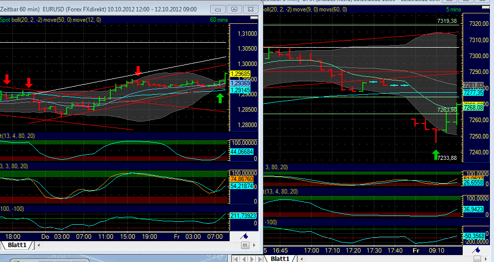
Task: Click the green buy arrow on DAX chart
Action: 435,155
